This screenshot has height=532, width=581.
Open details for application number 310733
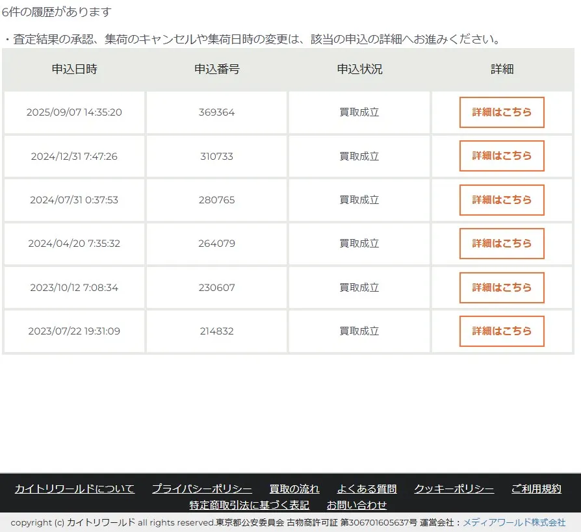pyautogui.click(x=501, y=156)
